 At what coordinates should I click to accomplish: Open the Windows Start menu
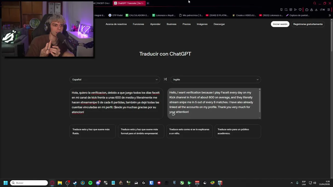click(x=5, y=183)
